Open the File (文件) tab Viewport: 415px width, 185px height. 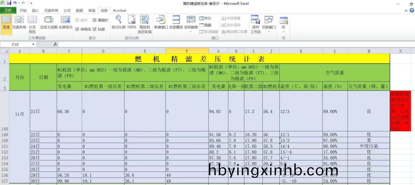8,10
